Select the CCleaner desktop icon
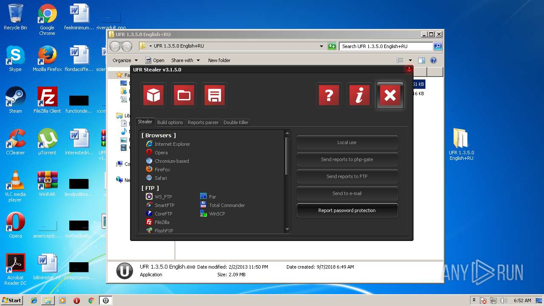The width and height of the screenshot is (544, 306). pyautogui.click(x=15, y=142)
